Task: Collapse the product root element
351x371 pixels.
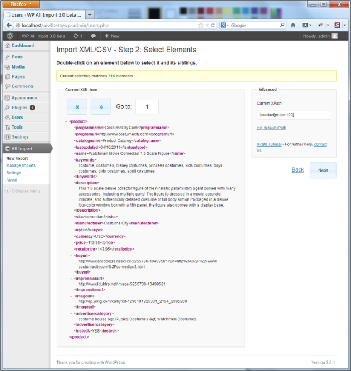Action: tap(66, 121)
